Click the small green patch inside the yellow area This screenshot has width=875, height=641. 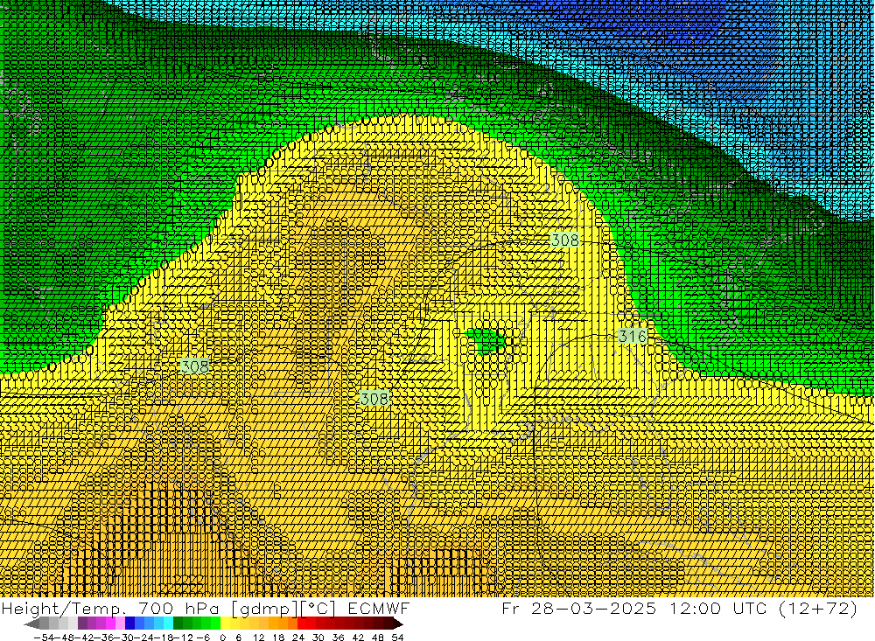point(486,340)
